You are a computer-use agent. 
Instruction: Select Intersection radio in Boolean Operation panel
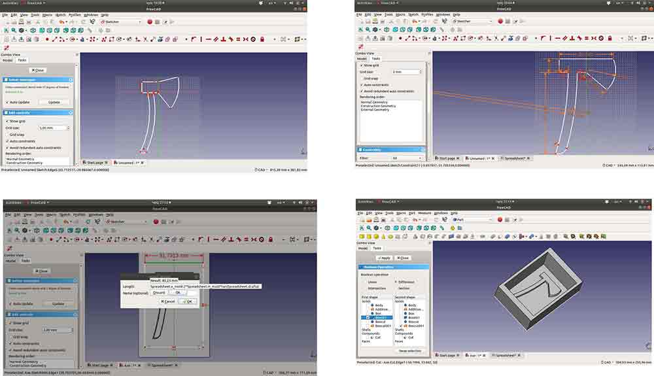click(x=374, y=288)
